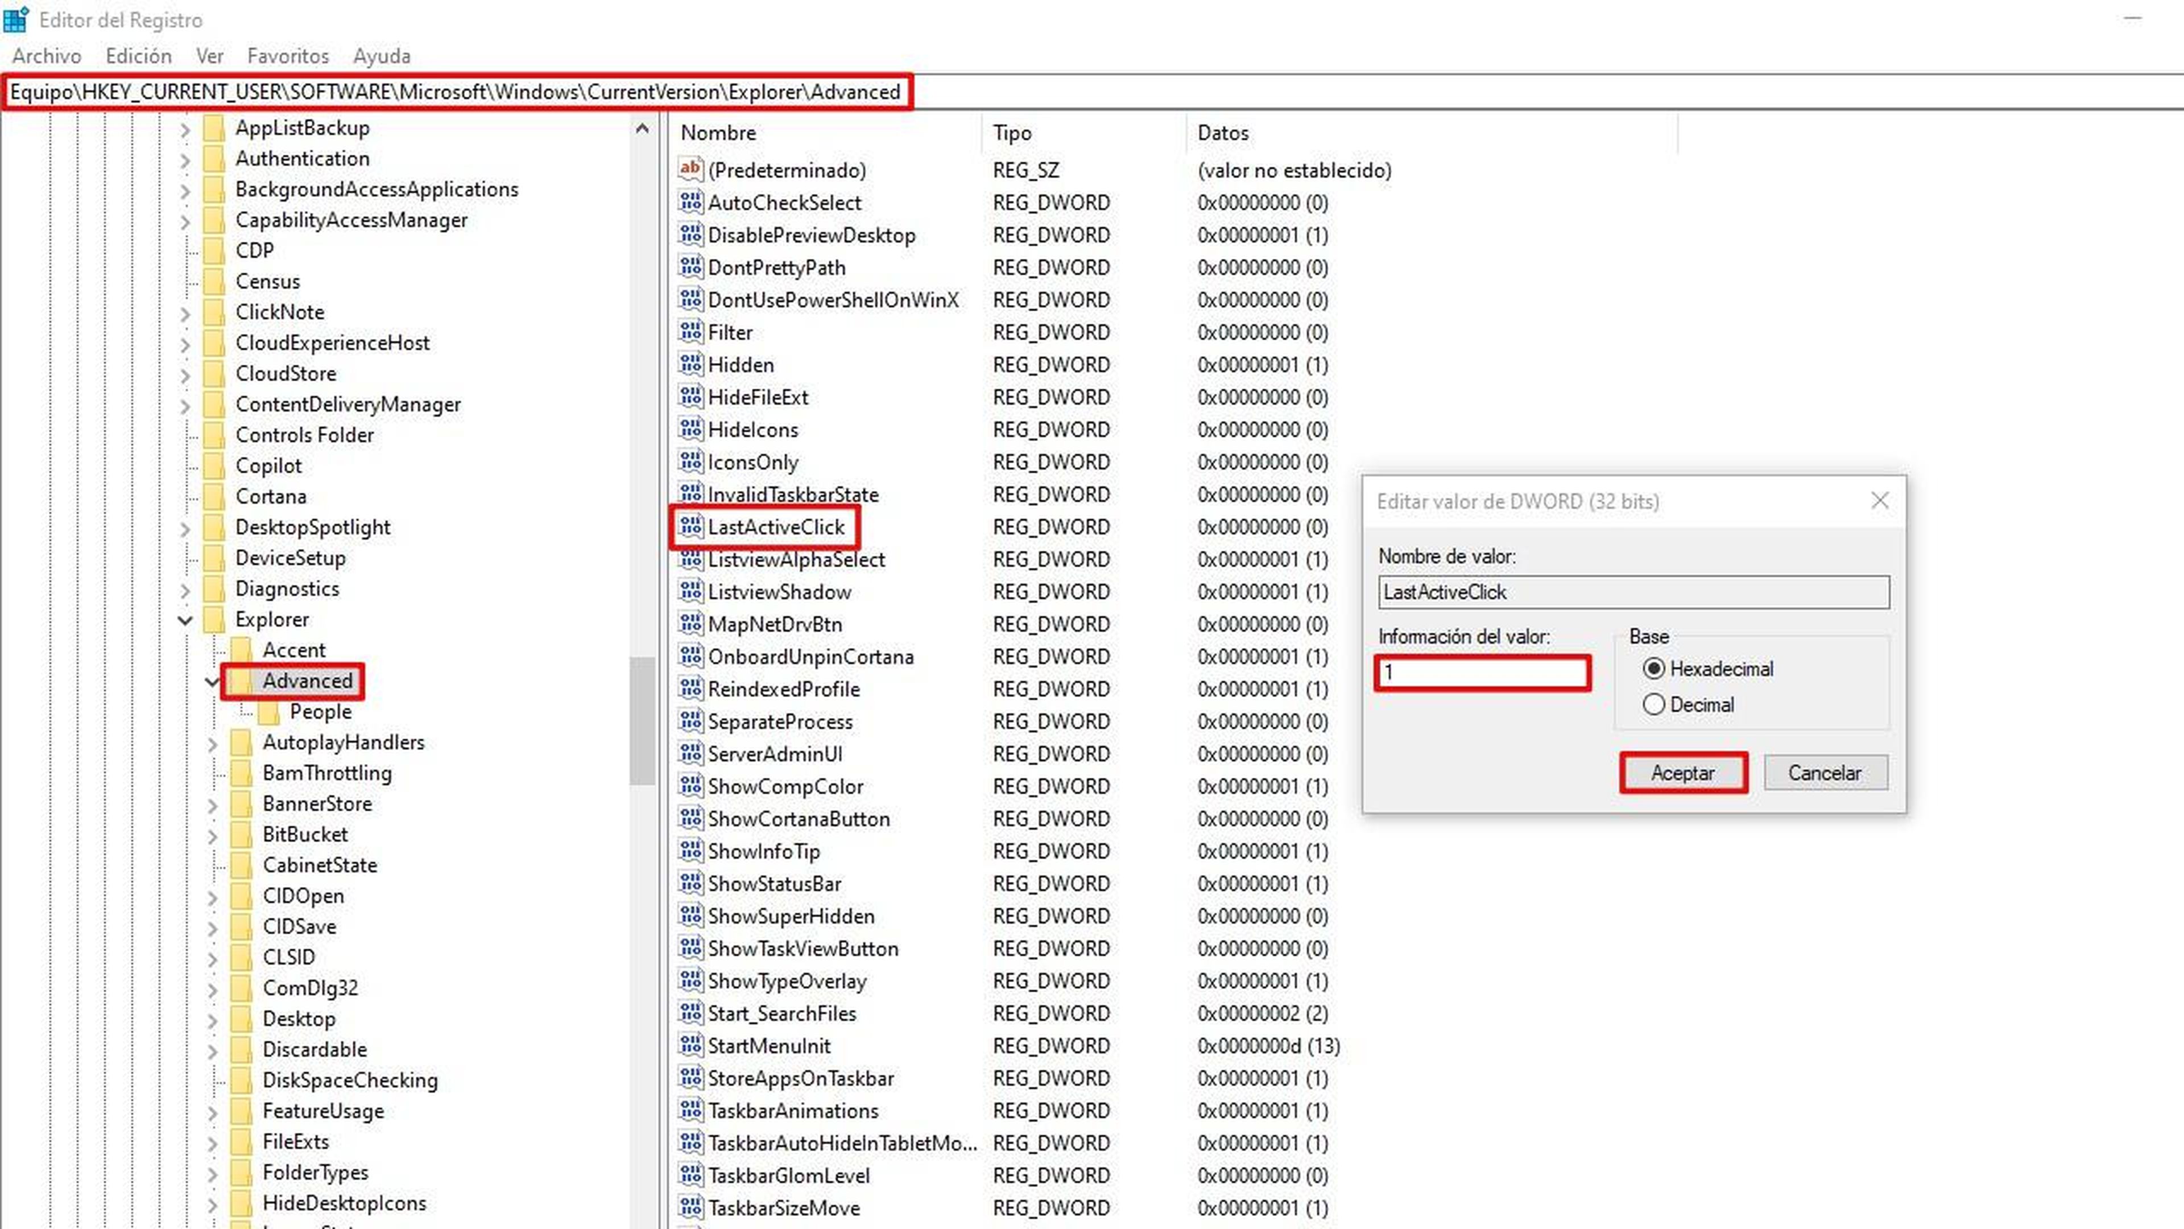
Task: Close the Editar valor de DWORD dialog
Action: [x=1880, y=501]
